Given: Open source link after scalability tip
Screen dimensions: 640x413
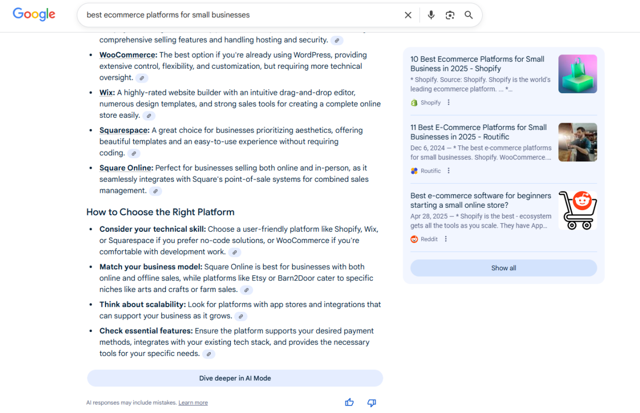Looking at the screenshot, I should click(241, 316).
